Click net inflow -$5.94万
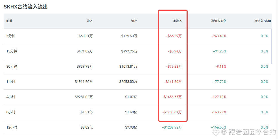The image size is (278, 139). tap(175, 51)
